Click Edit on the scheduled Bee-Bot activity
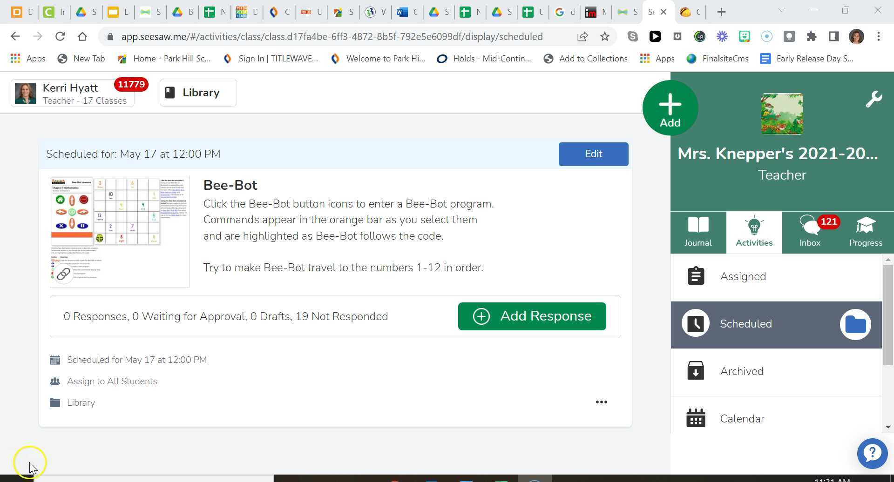This screenshot has width=894, height=482. tap(593, 154)
